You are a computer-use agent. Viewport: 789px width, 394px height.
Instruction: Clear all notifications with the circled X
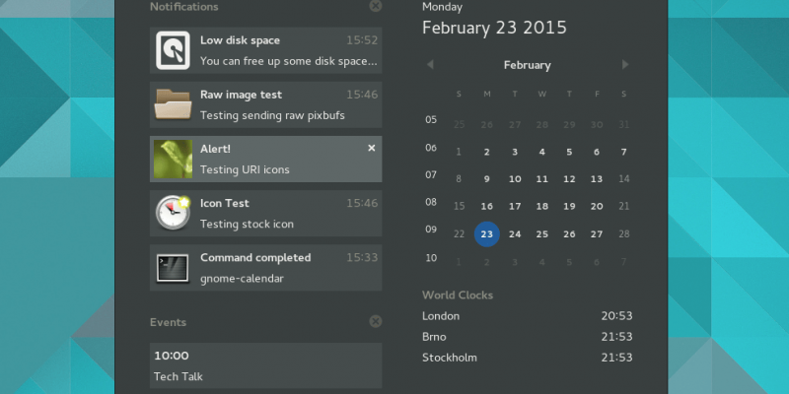(x=376, y=6)
